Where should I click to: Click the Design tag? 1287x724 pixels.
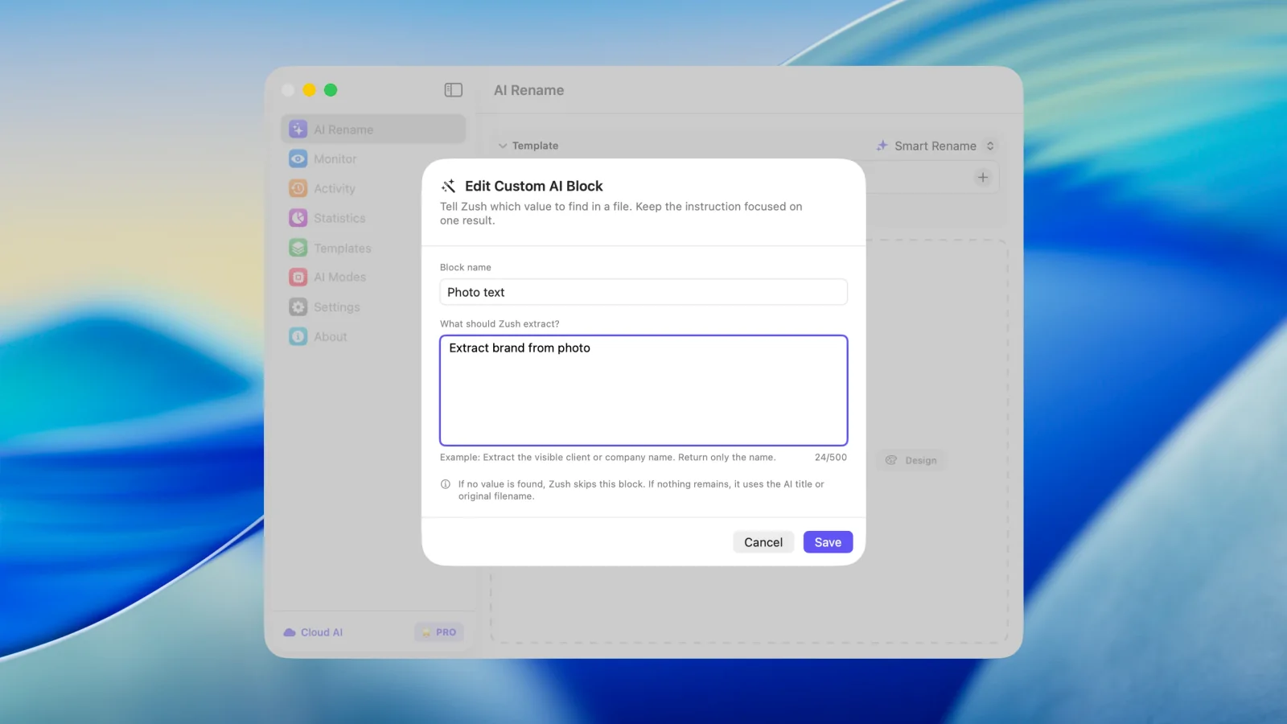[x=912, y=460]
